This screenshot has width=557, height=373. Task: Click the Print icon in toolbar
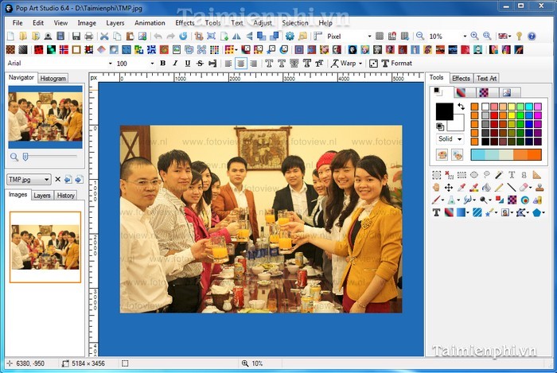89,37
